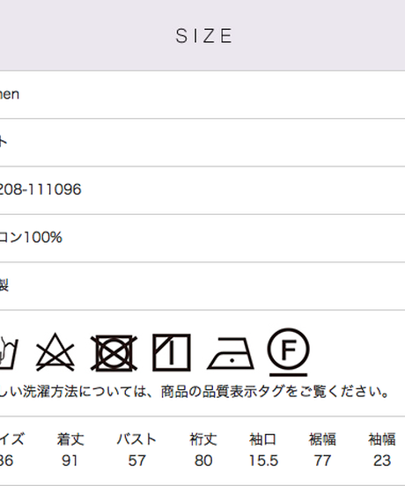Click the 袖口 value 15.5
405x486 pixels.
pyautogui.click(x=264, y=460)
